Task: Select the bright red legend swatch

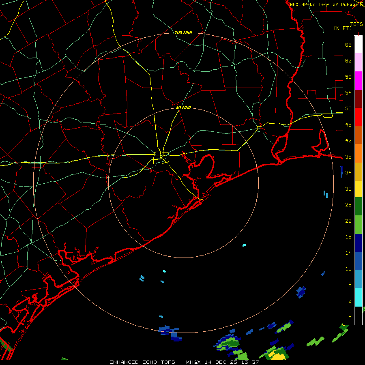Action: (x=358, y=117)
